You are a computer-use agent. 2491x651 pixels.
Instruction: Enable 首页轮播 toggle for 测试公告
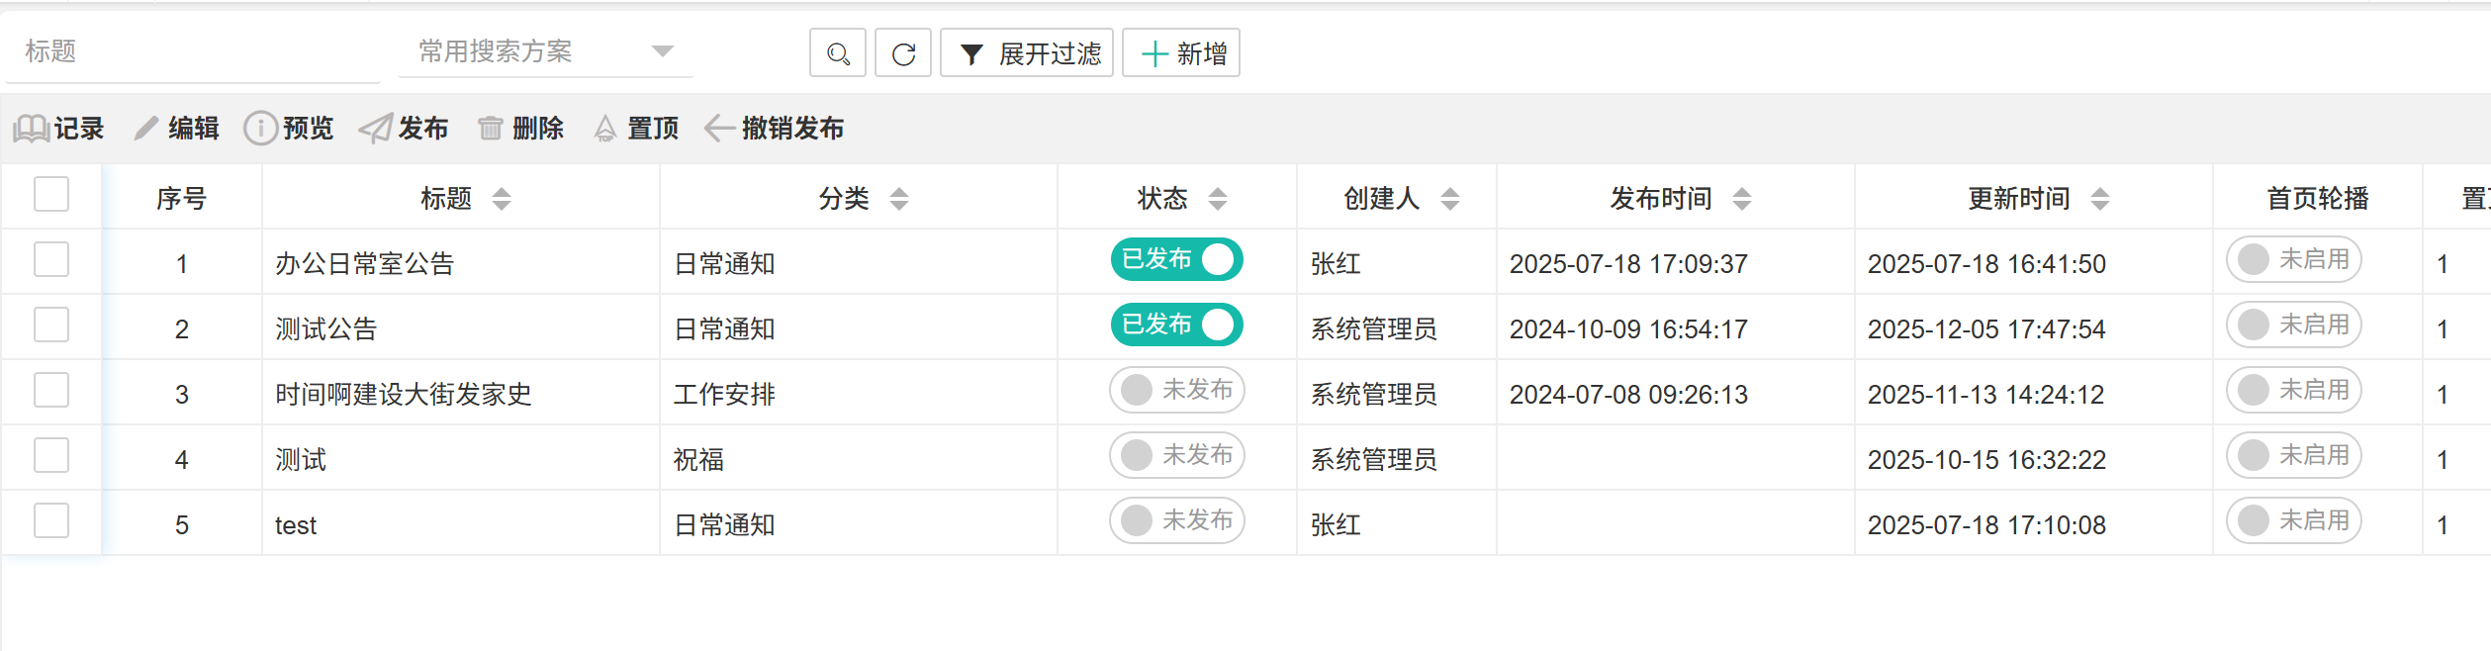pos(2293,325)
